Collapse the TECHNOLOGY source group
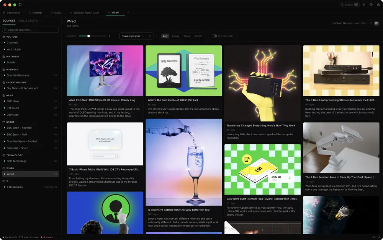383x240 pixels. (15, 155)
